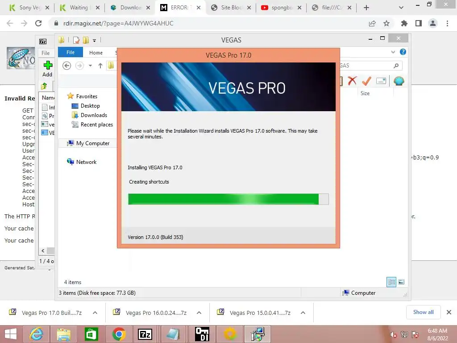Switch to the Sony Vegas browser tab
The height and width of the screenshot is (343, 457).
(x=25, y=8)
